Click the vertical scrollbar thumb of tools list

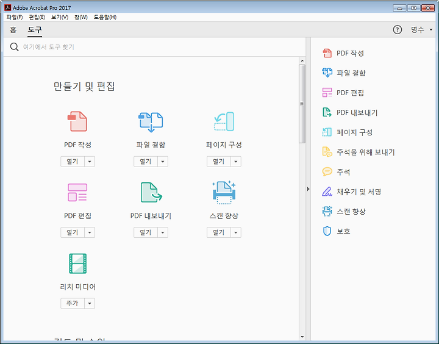tap(302, 104)
